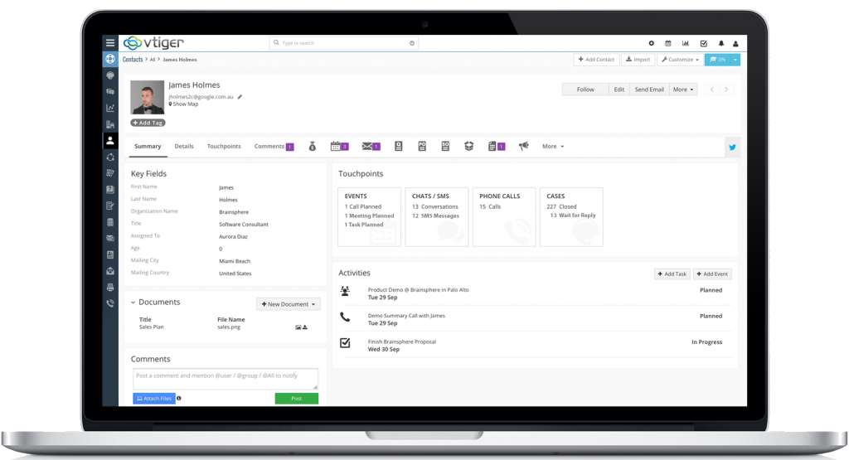This screenshot has width=849, height=460.
Task: Open the printer icon in the sidebar
Action: (110, 288)
